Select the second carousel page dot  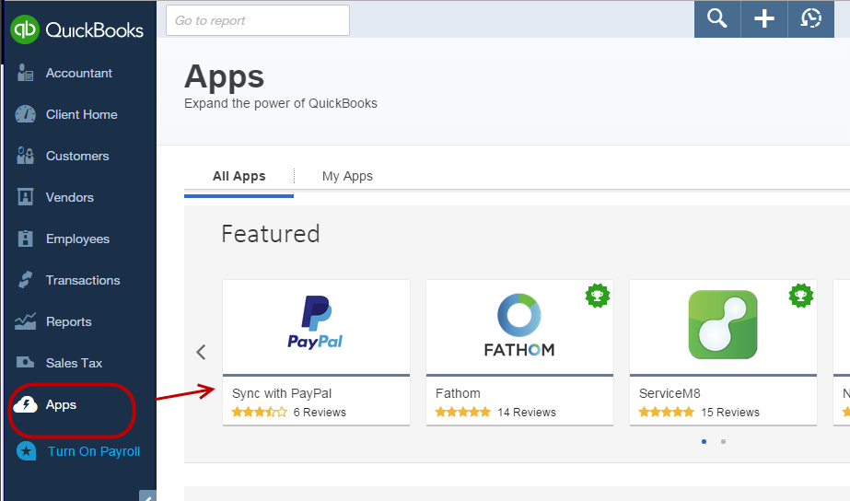coord(723,441)
